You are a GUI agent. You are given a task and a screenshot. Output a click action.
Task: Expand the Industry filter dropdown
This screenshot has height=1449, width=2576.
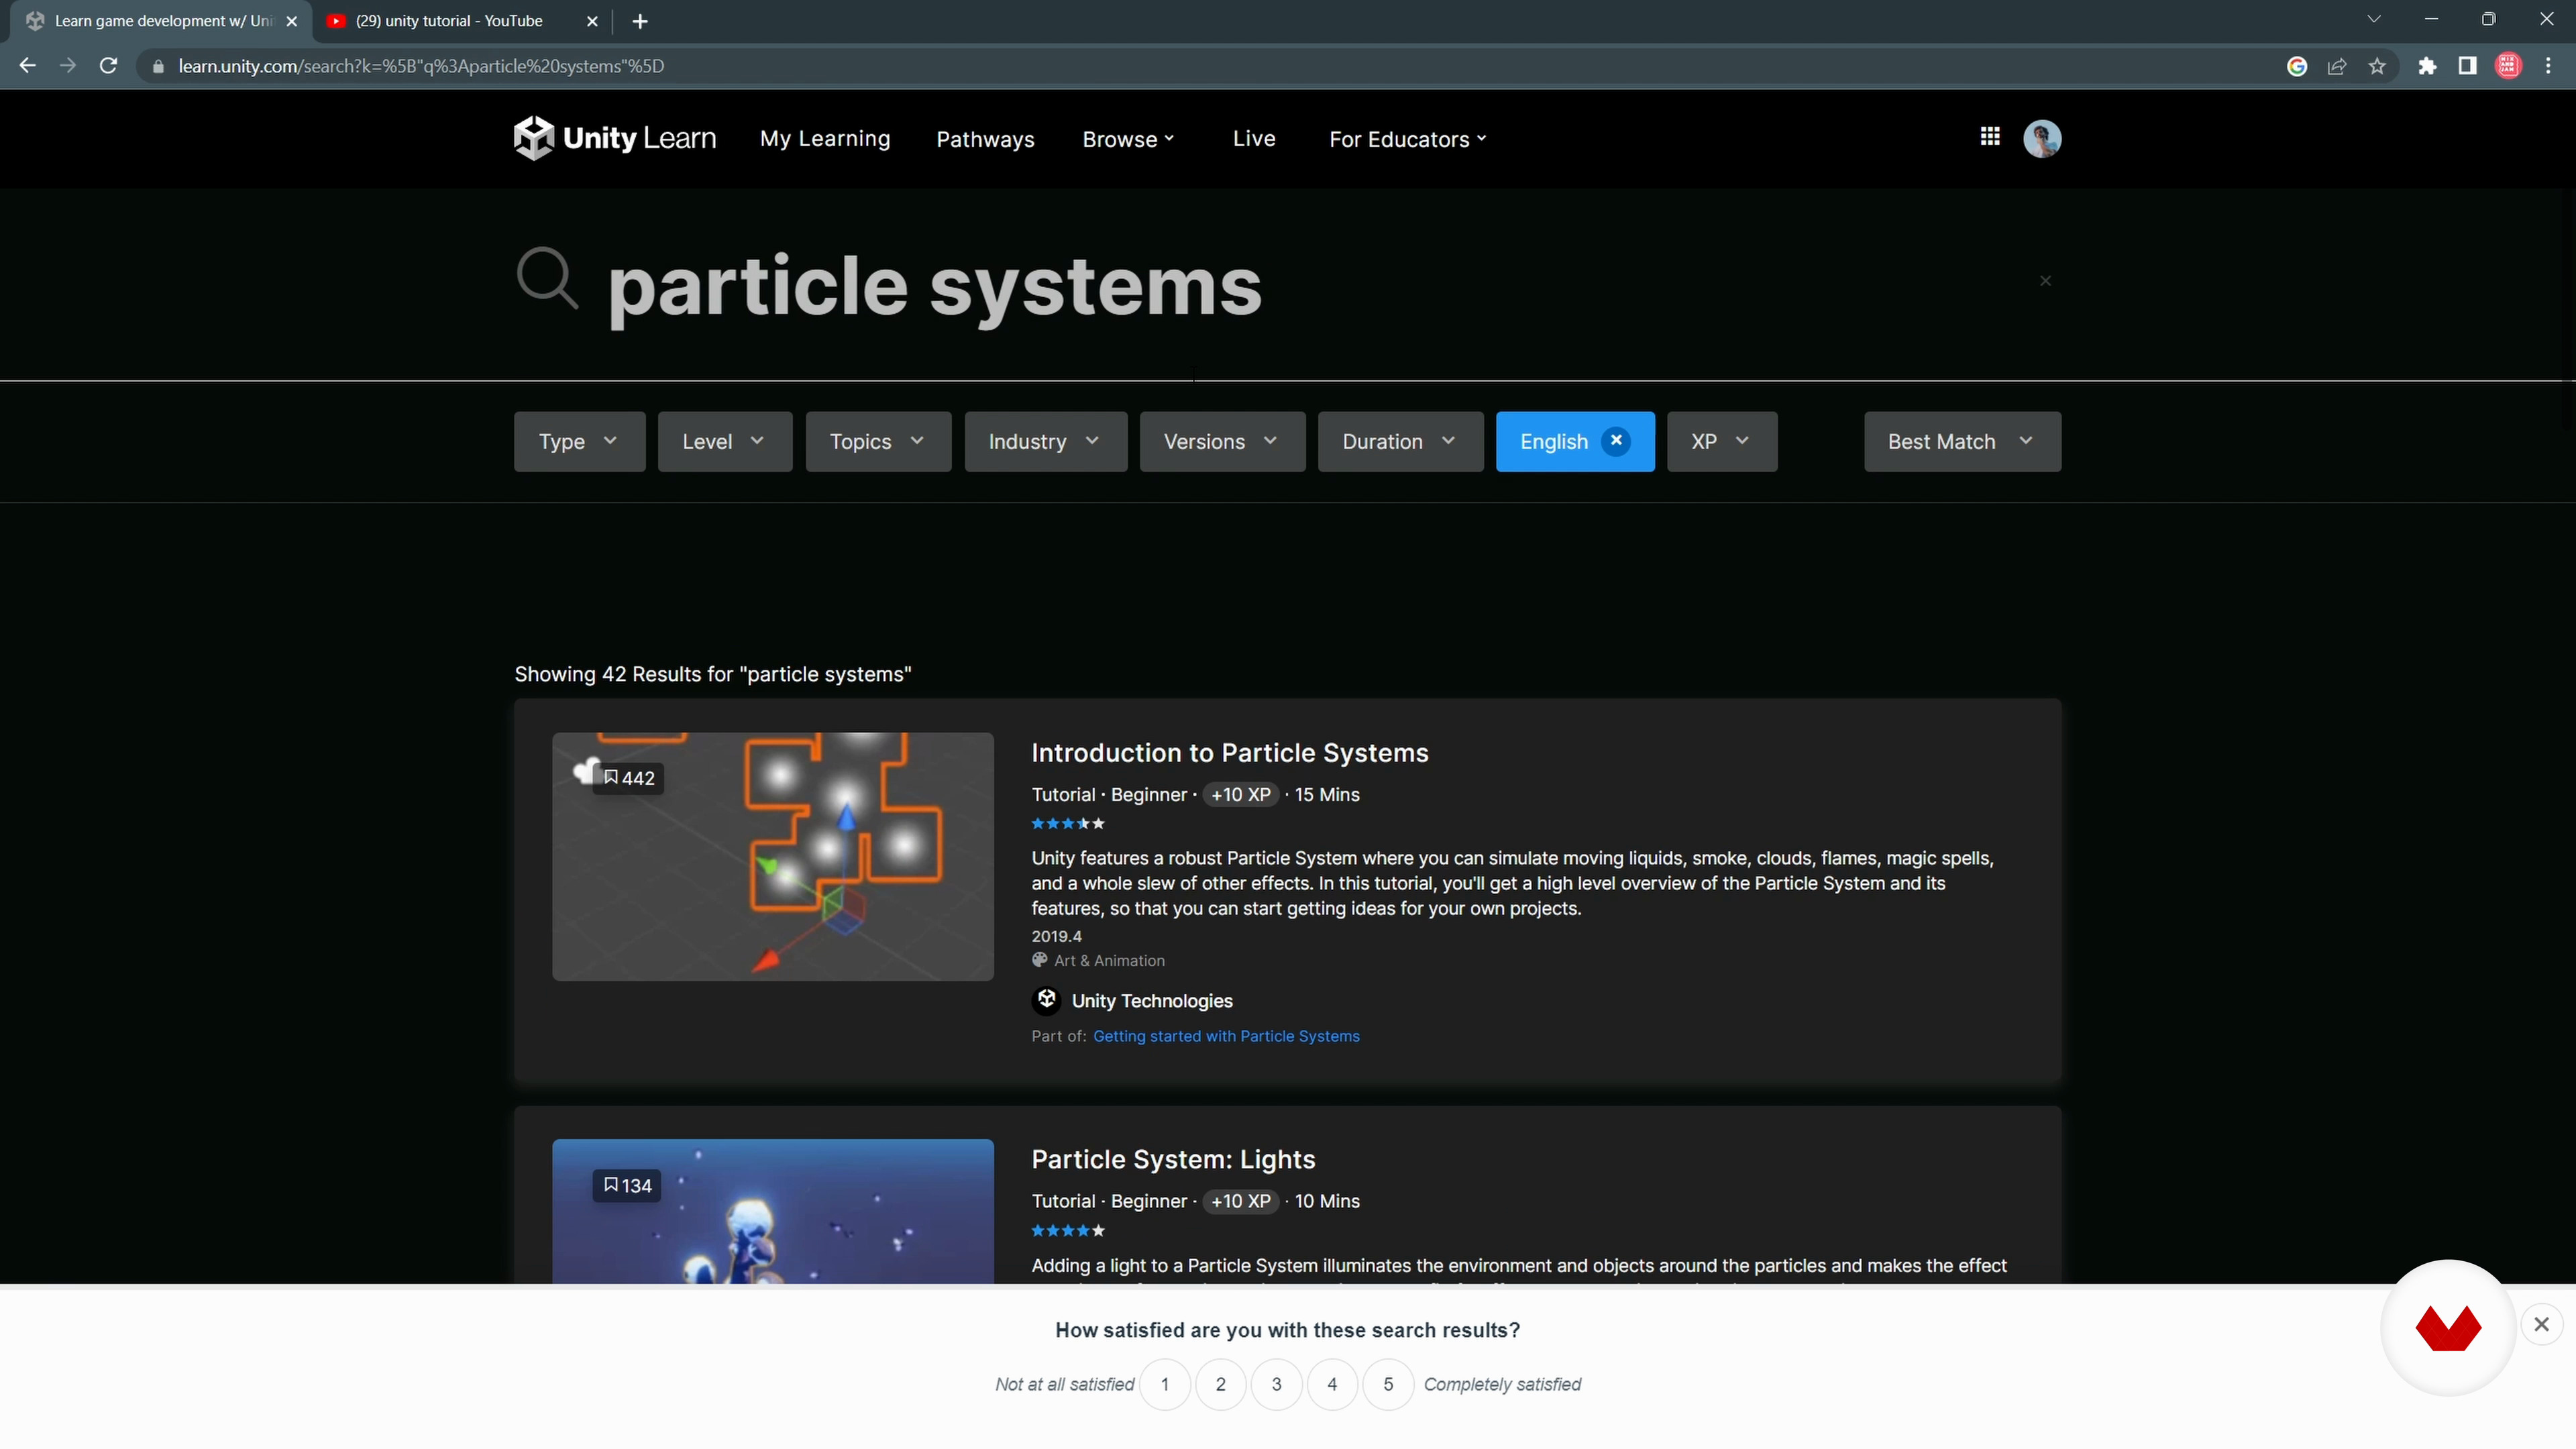pos(1046,441)
